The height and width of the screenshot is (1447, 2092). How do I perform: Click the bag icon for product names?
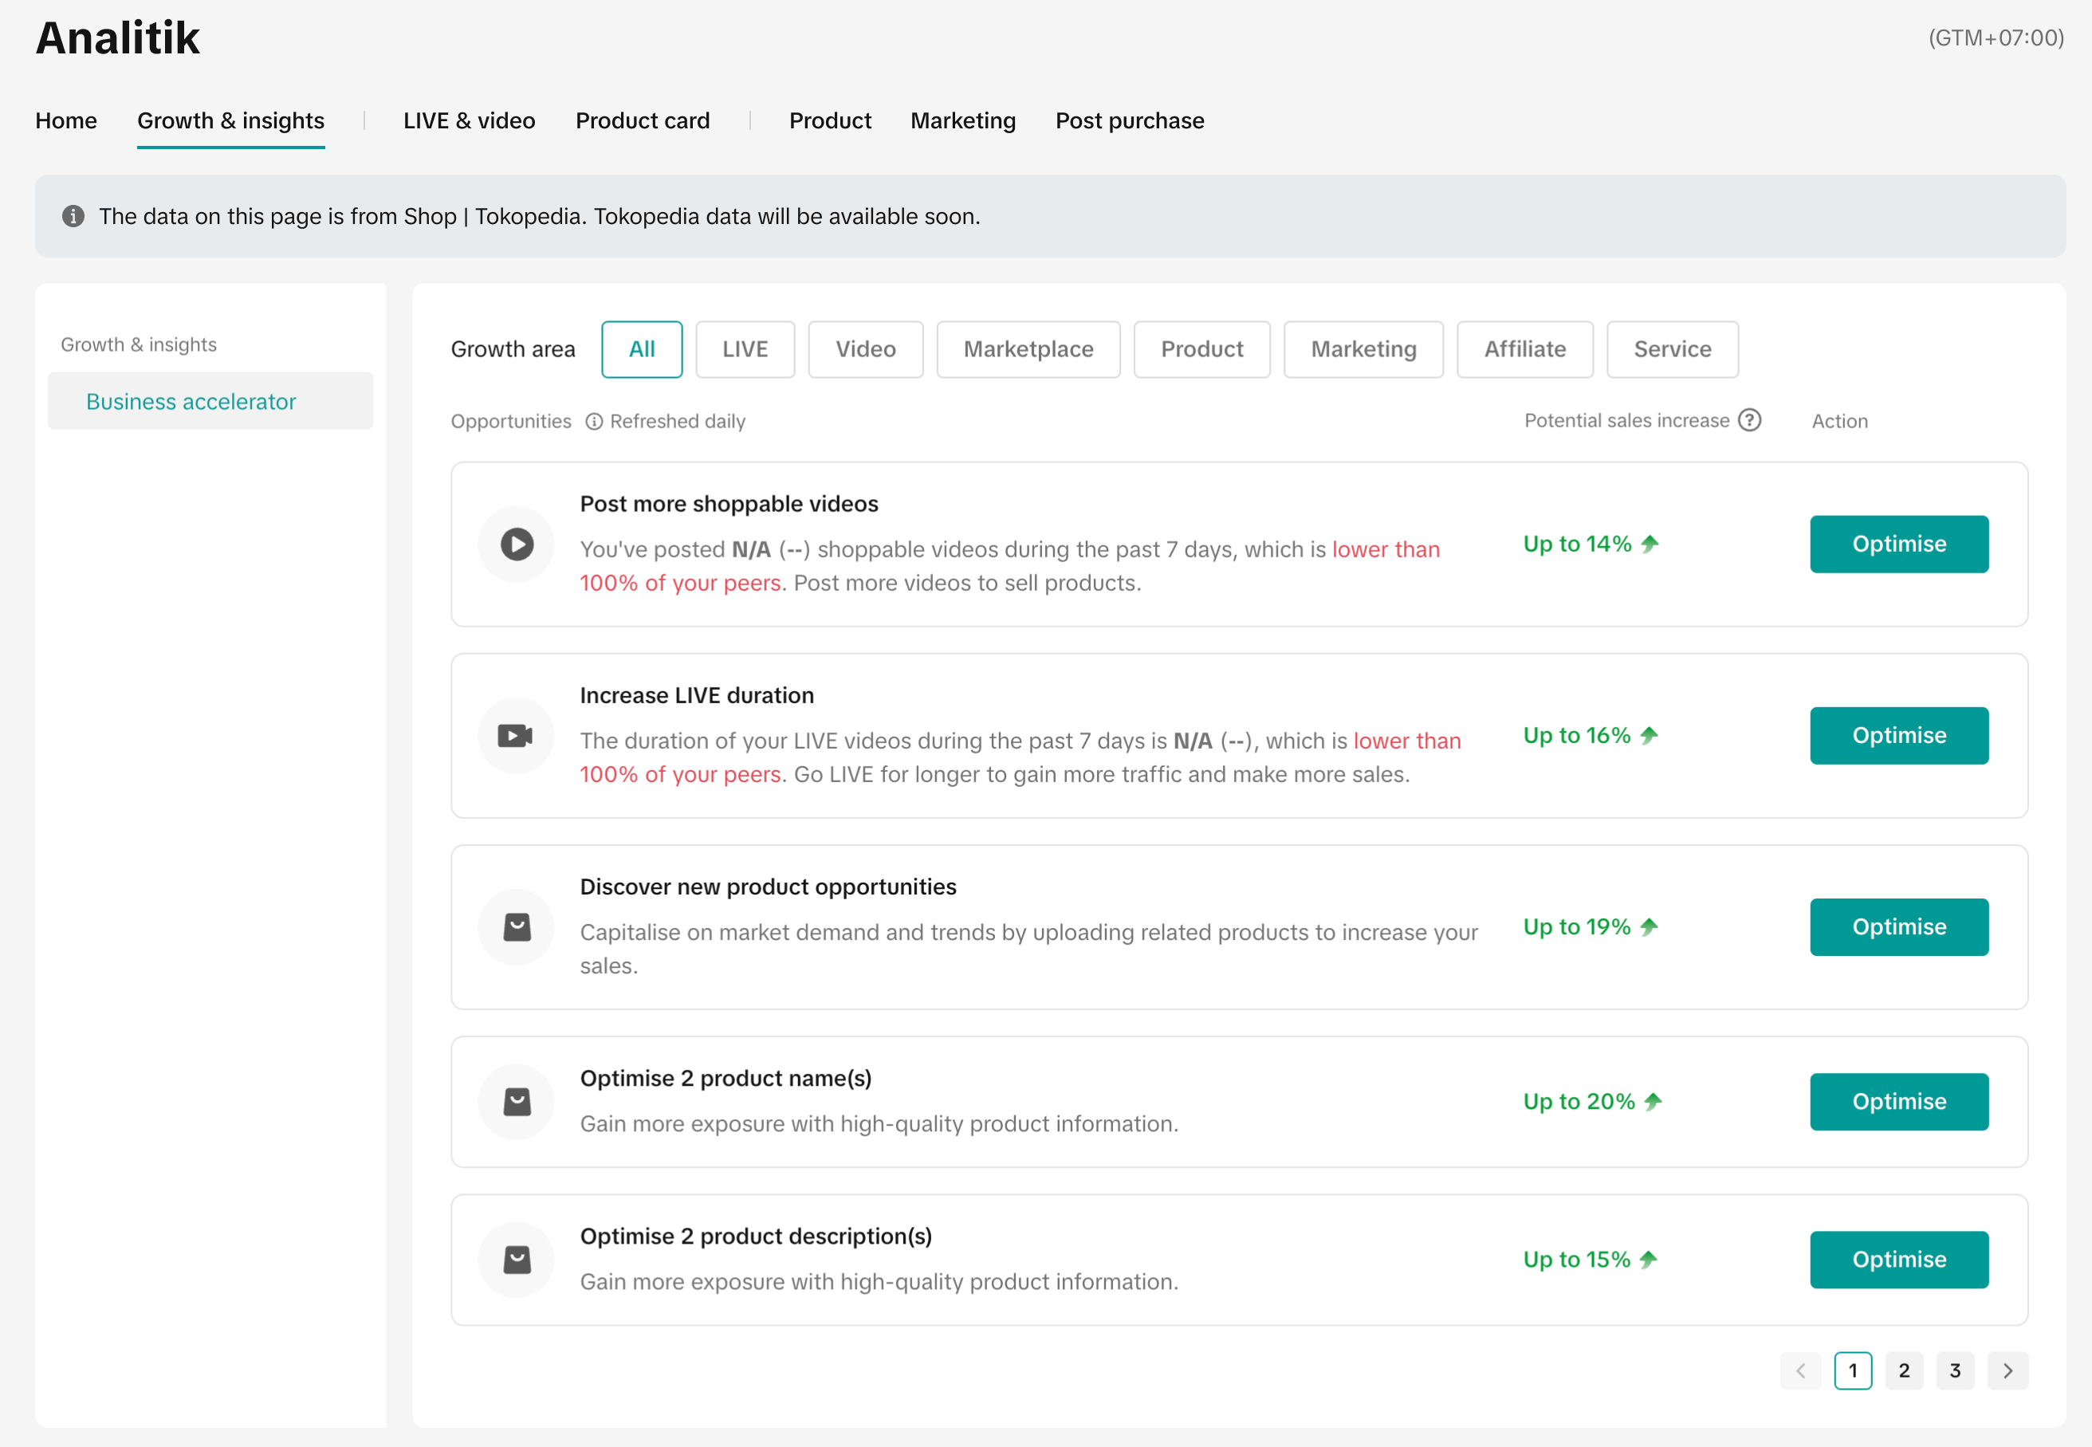coord(517,1102)
